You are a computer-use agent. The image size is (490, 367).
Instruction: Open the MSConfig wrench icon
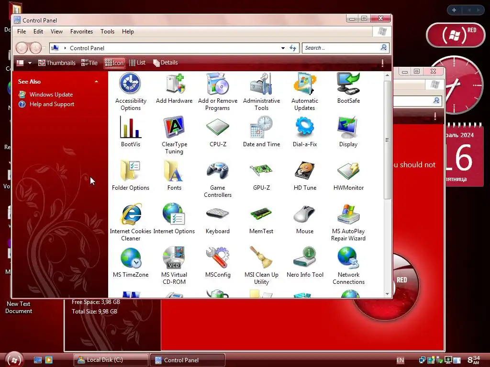coord(218,258)
